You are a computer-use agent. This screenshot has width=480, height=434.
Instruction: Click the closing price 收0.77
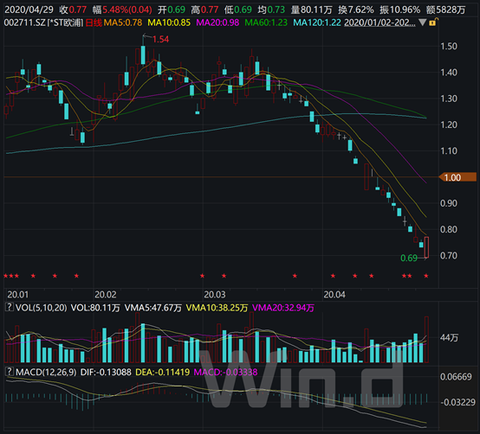pyautogui.click(x=73, y=10)
